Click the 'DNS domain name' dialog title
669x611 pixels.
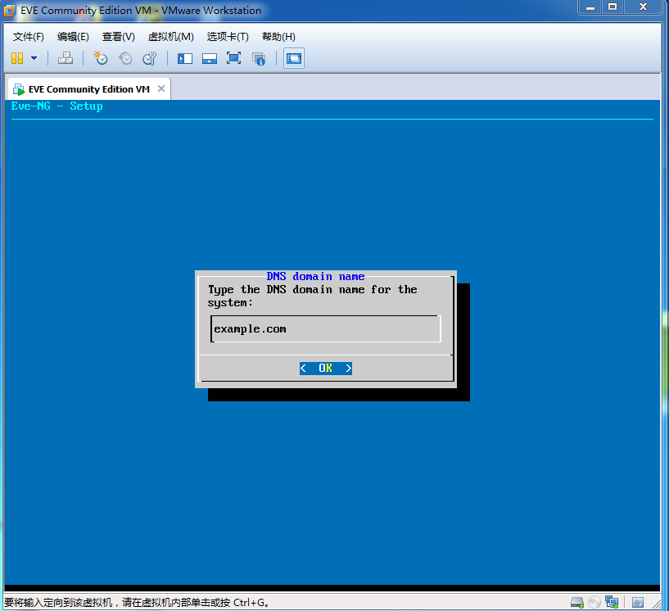point(315,276)
